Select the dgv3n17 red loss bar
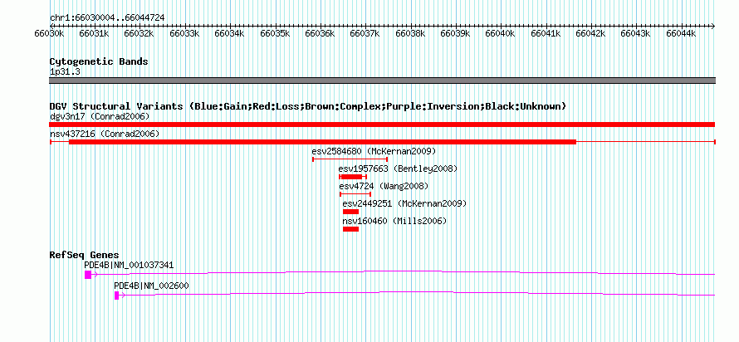This screenshot has height=342, width=739. click(382, 125)
